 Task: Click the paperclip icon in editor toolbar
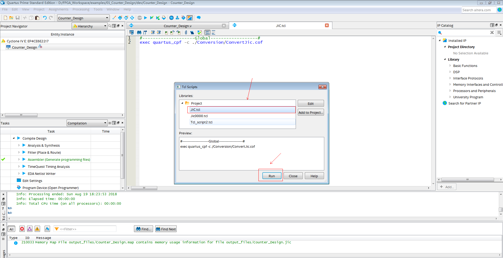tap(186, 32)
